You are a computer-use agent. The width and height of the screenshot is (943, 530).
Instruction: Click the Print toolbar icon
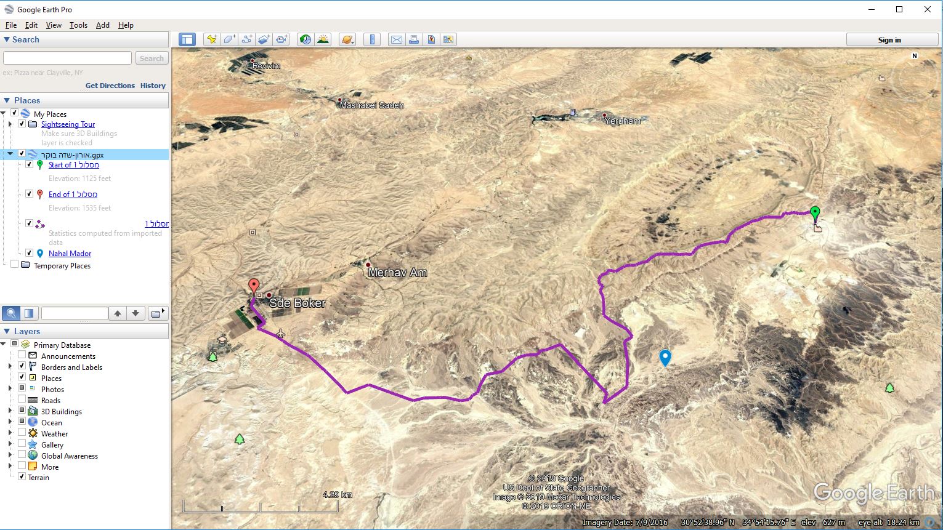(x=414, y=39)
